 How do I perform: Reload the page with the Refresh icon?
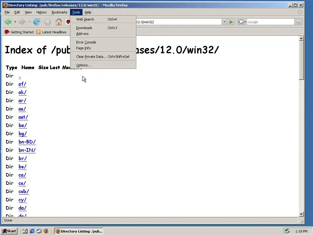37,22
